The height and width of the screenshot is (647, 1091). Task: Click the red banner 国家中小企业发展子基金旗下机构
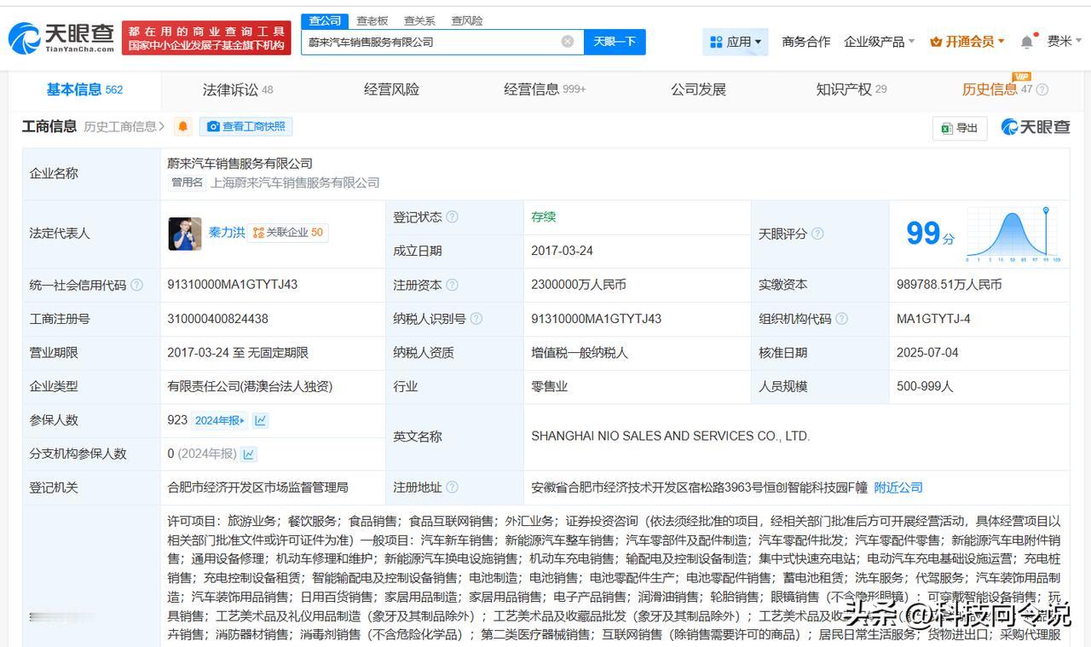click(206, 38)
